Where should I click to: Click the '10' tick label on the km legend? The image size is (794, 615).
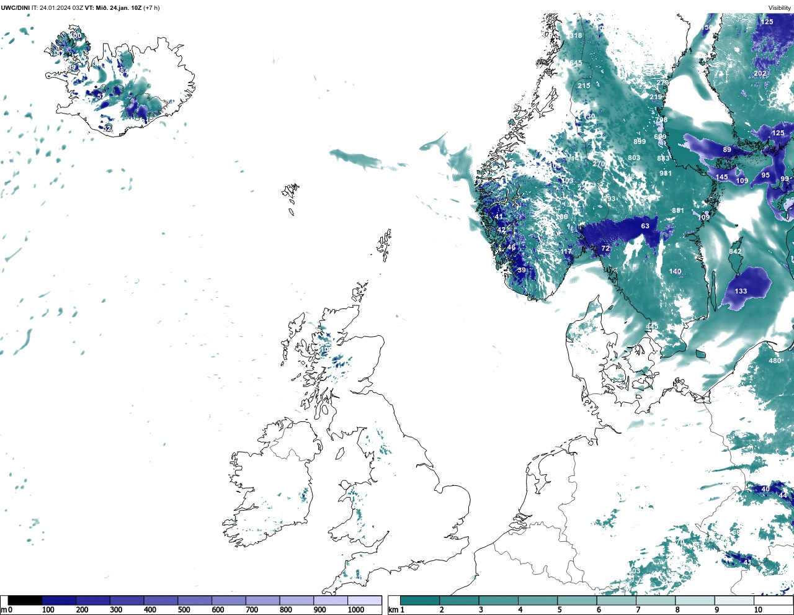click(x=758, y=610)
